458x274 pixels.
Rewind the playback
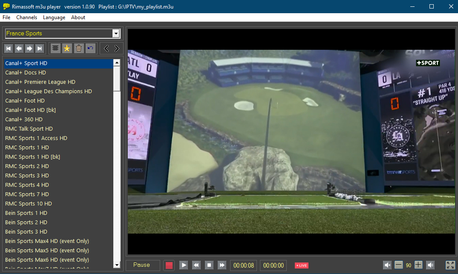[196, 265]
